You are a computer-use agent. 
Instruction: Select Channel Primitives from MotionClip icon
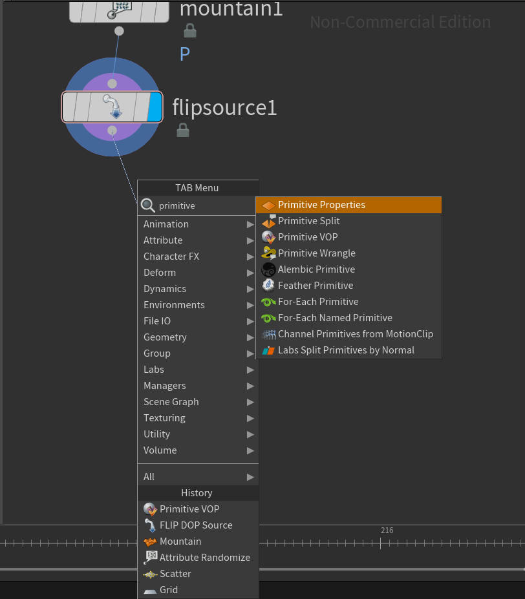pyautogui.click(x=268, y=335)
